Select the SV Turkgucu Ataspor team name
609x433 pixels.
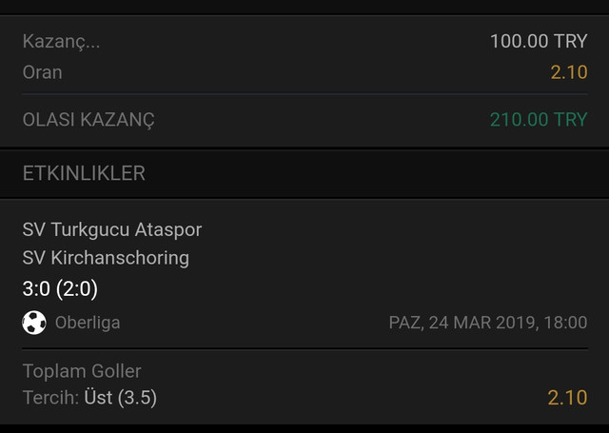[112, 229]
